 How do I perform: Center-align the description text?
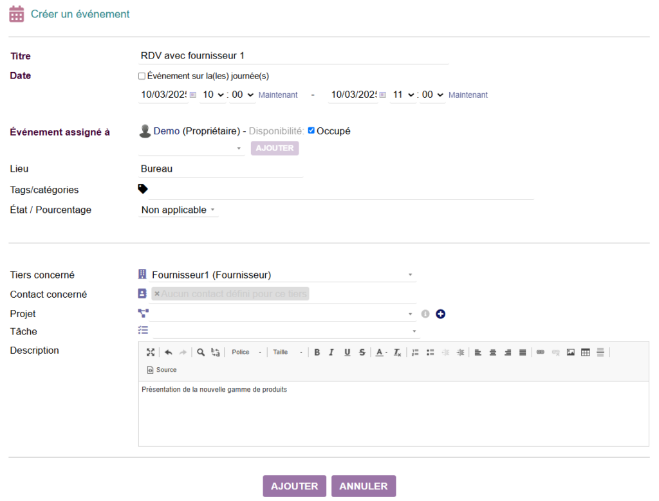493,352
